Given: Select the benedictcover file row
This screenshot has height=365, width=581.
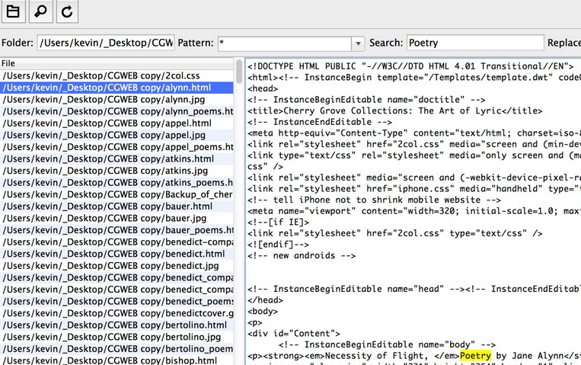Looking at the screenshot, I should (x=117, y=313).
